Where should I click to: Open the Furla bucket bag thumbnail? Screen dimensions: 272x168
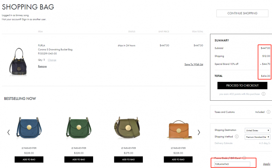click(x=18, y=62)
